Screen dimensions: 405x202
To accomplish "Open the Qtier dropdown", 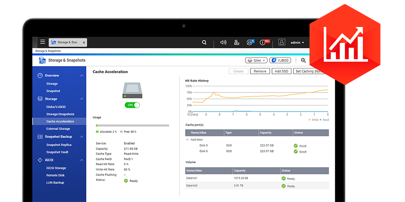I will [256, 60].
